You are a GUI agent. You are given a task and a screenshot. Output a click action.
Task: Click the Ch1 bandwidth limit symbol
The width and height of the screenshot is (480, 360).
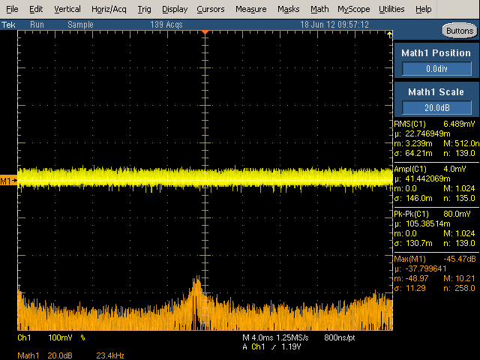(x=83, y=337)
